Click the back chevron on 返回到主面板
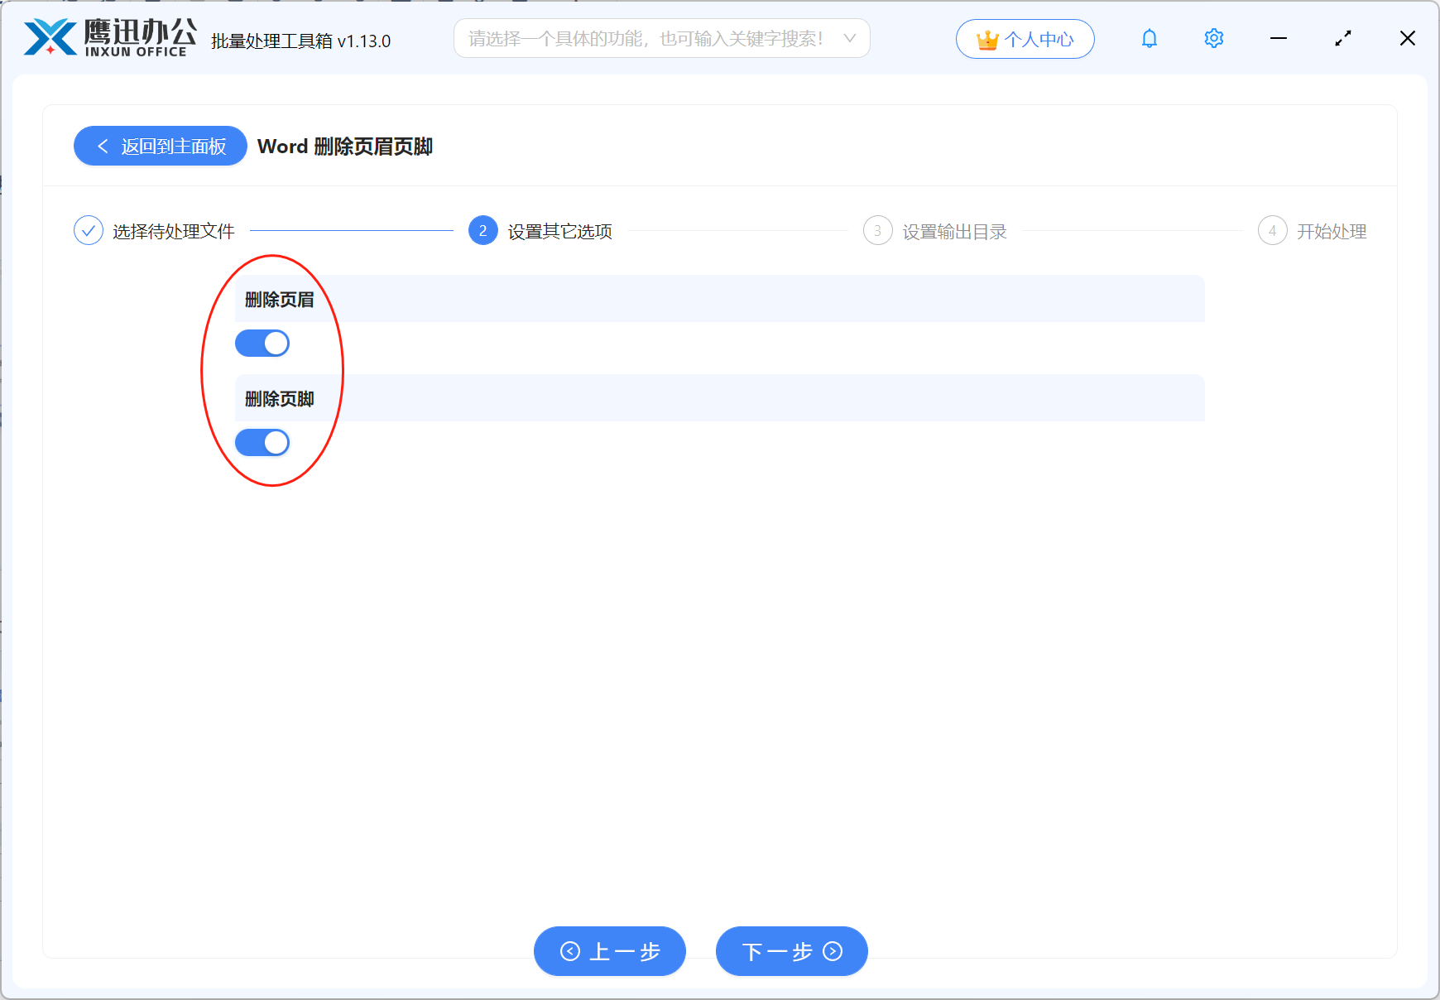This screenshot has width=1440, height=1000. pyautogui.click(x=102, y=146)
